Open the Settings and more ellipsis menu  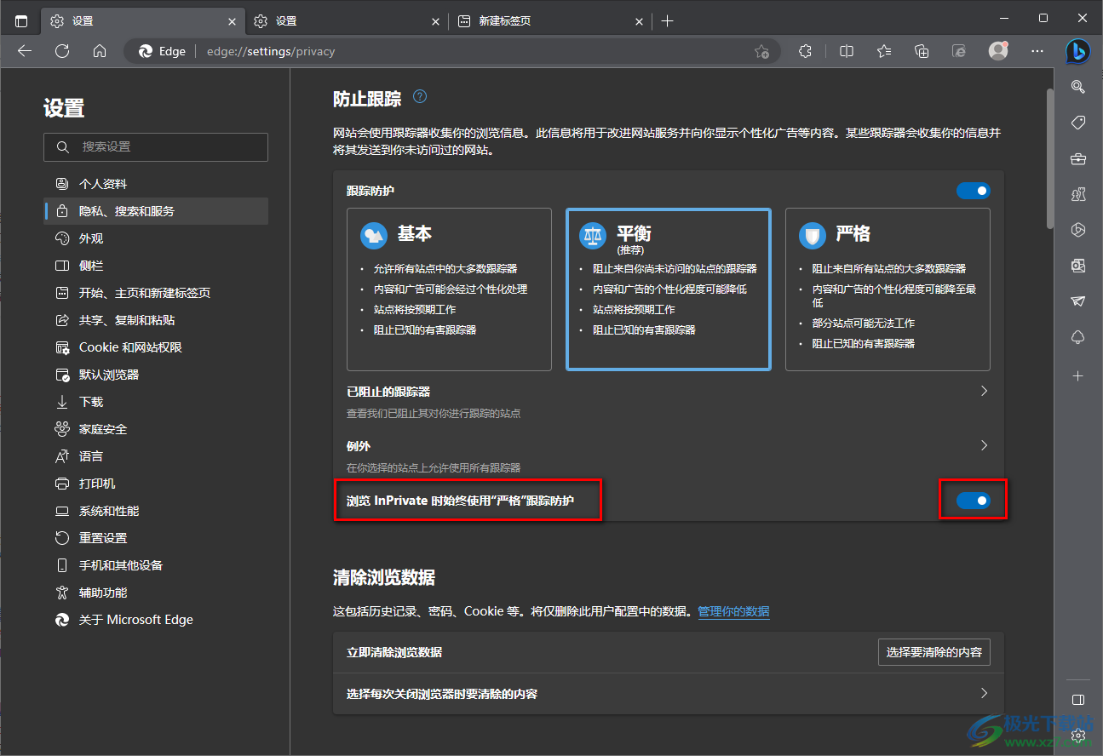tap(1037, 51)
